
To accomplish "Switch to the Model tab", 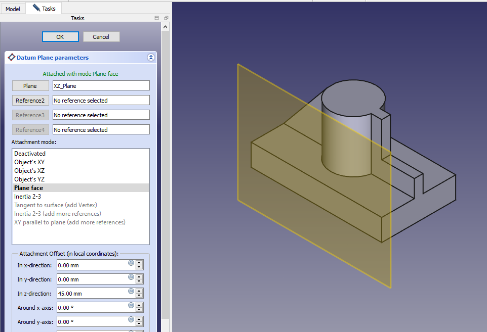I will 13,9.
